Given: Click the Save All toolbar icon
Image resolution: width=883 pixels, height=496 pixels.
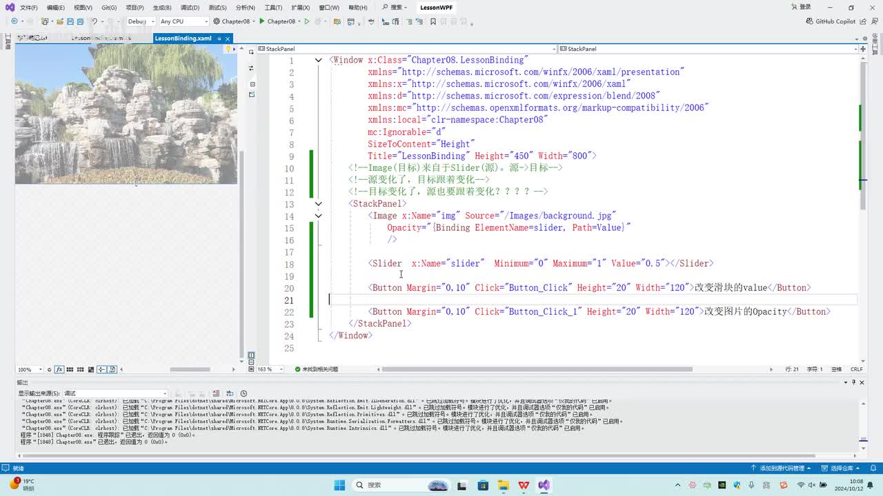Looking at the screenshot, I should (x=81, y=21).
